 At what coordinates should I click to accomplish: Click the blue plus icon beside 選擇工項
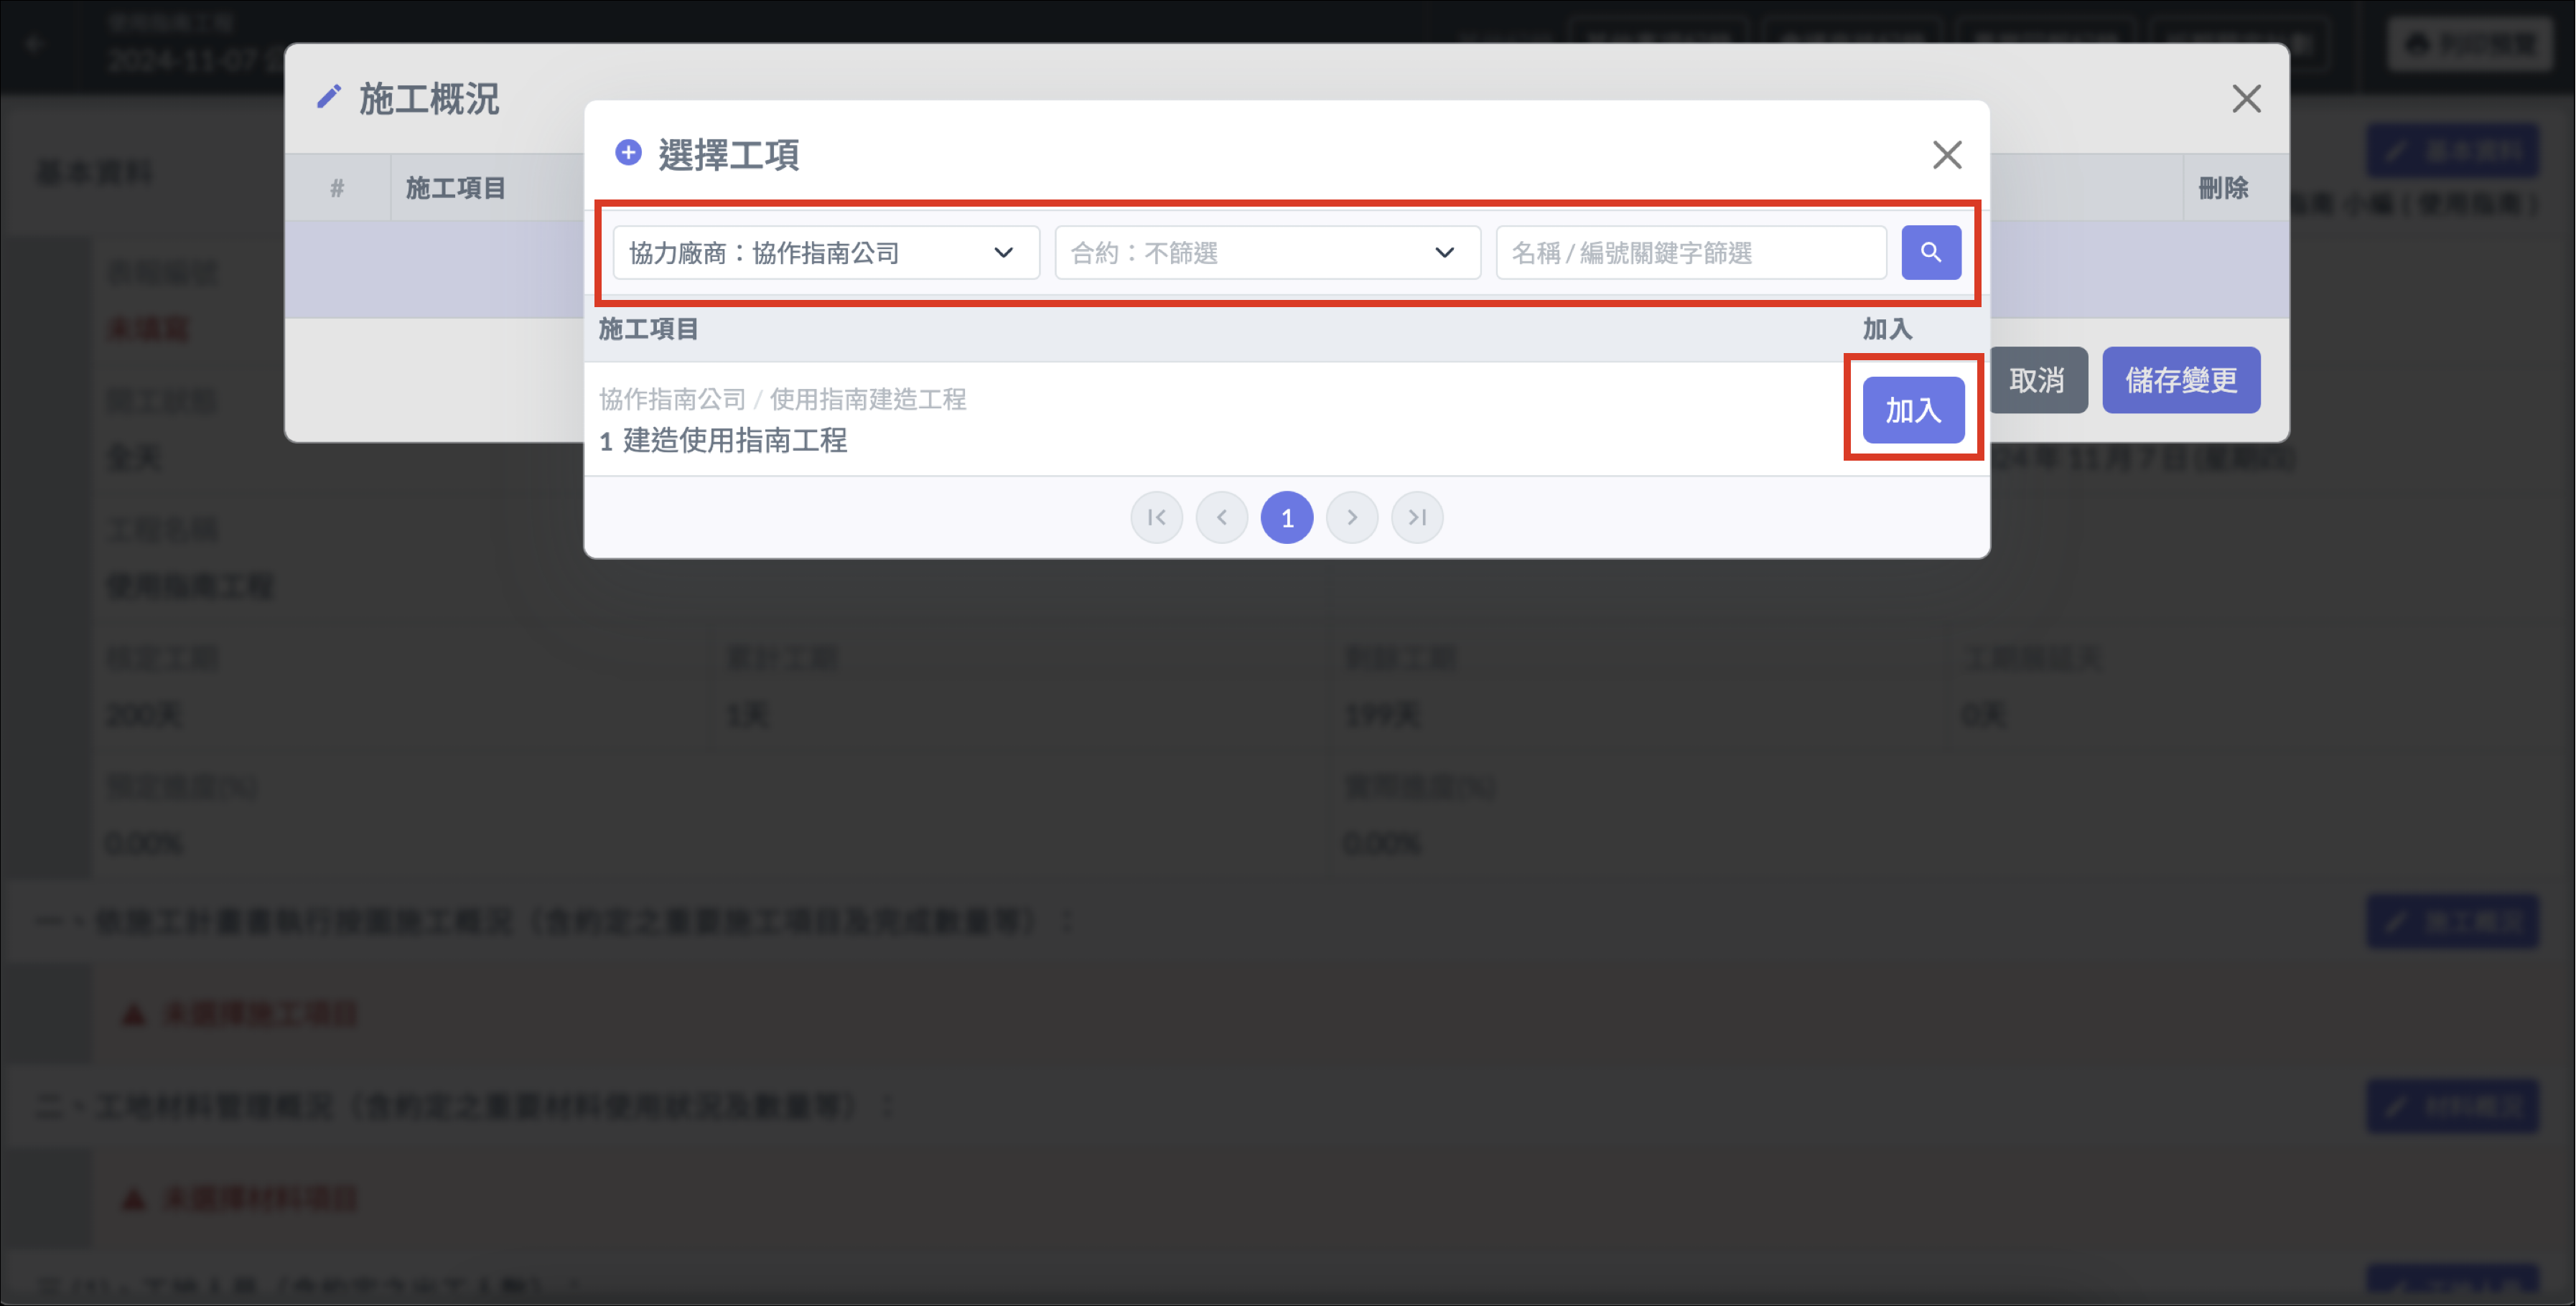pyautogui.click(x=628, y=153)
